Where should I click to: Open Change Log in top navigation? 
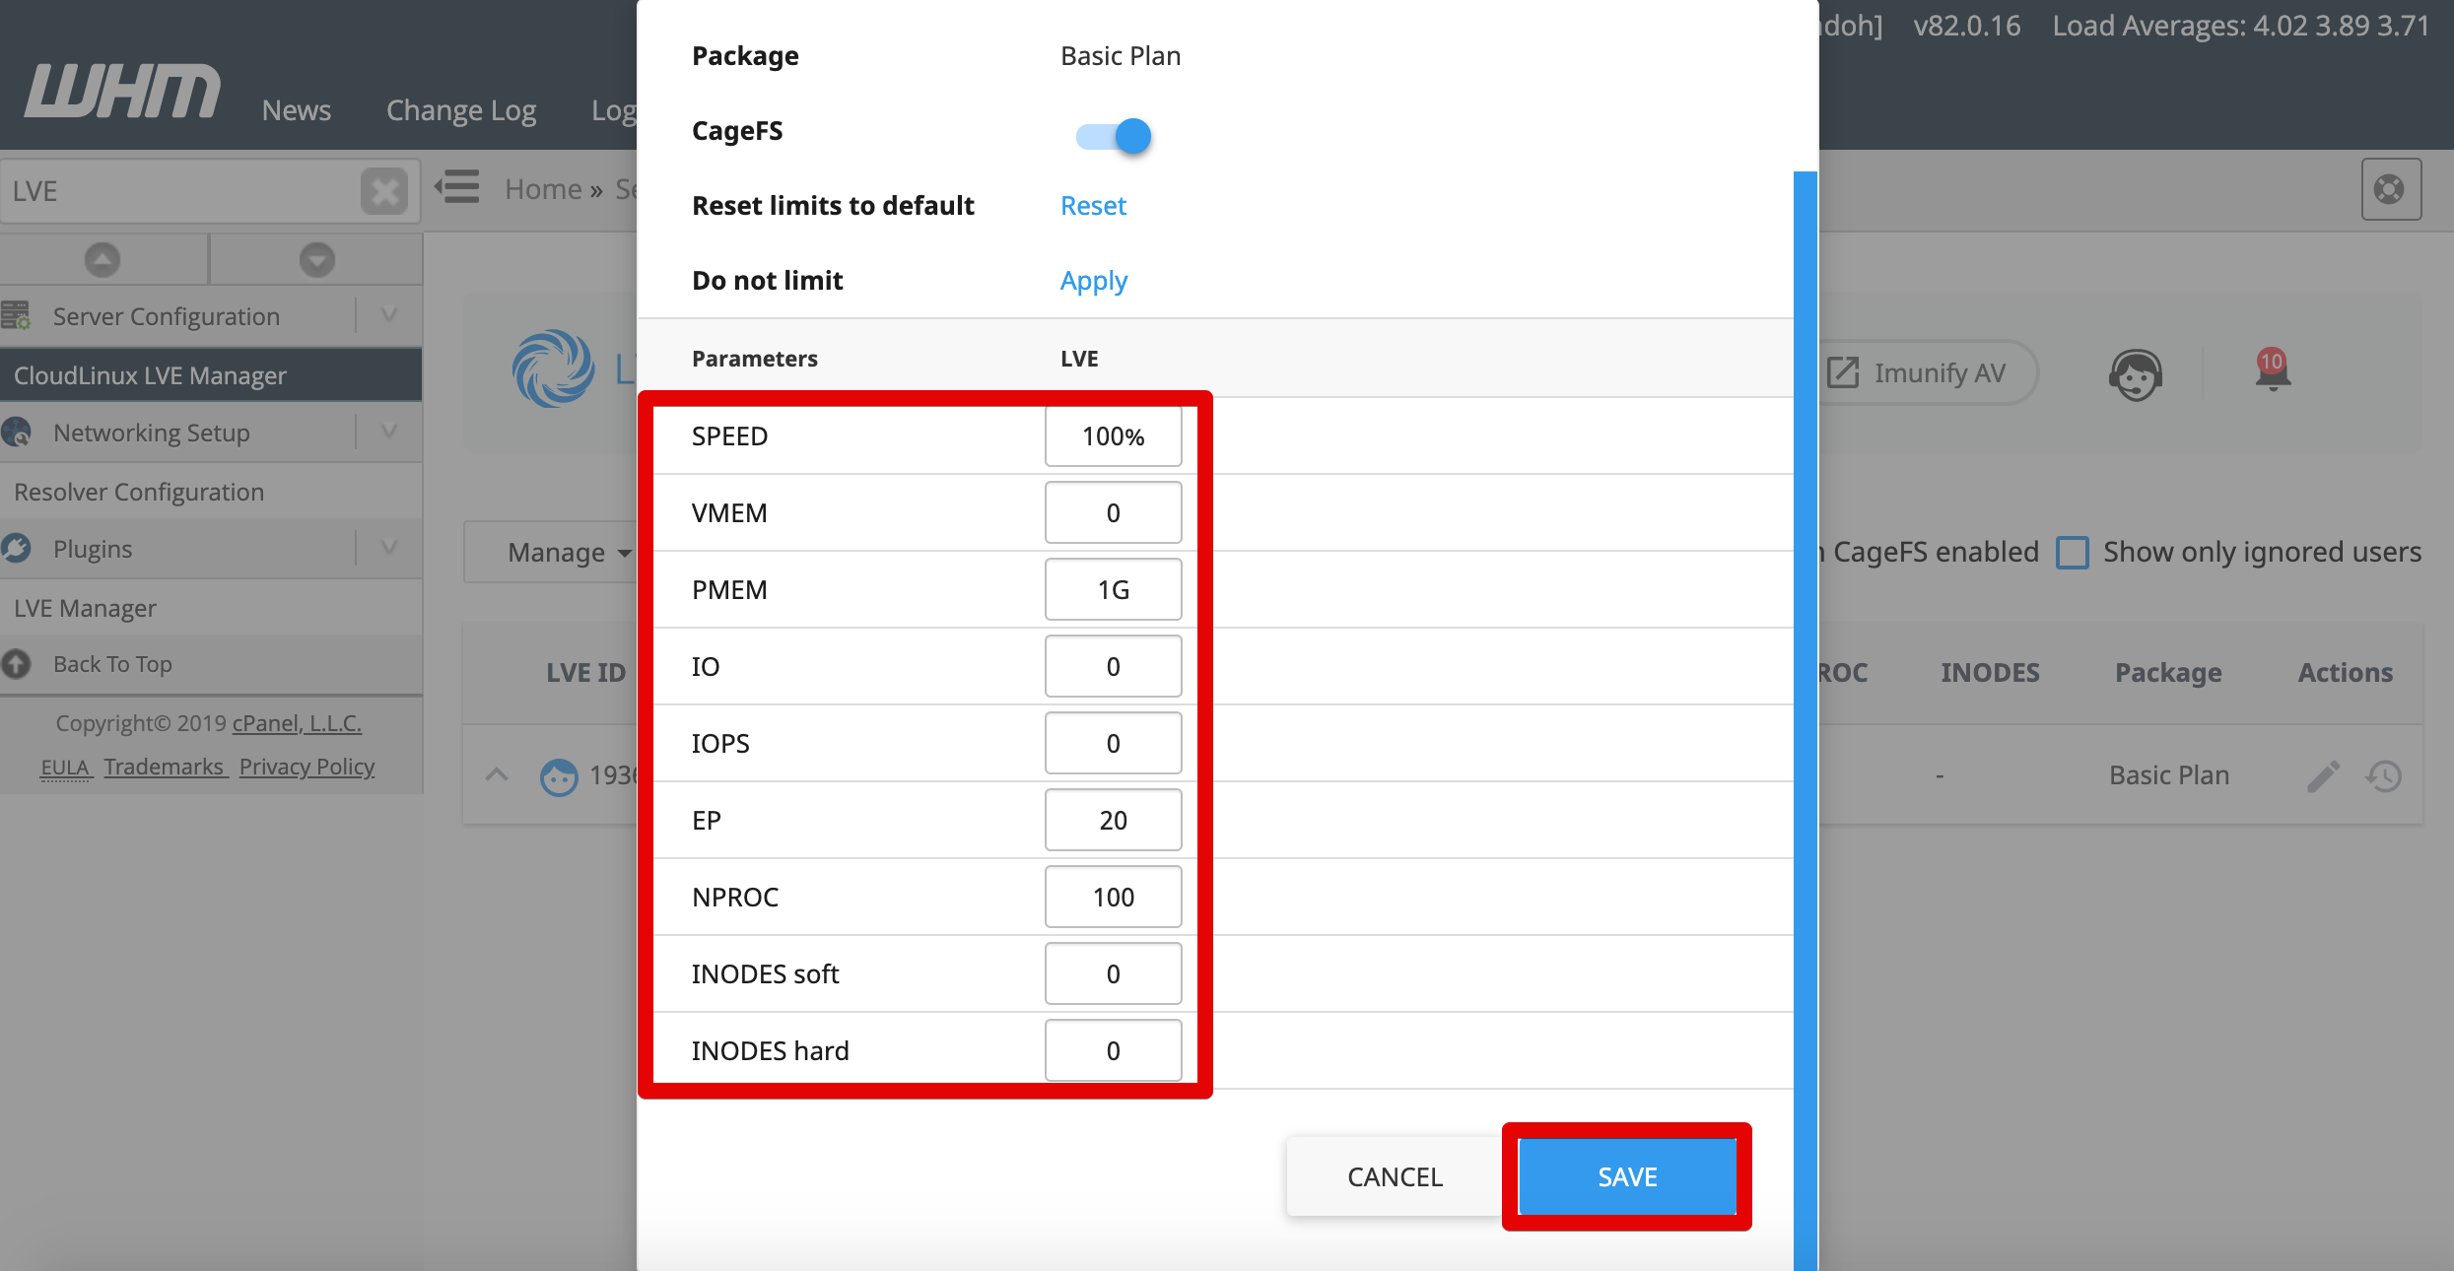(461, 110)
